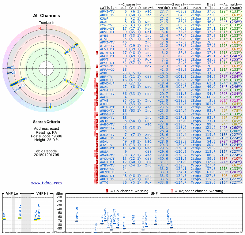This screenshot has width=245, height=235.
Task: Click 101.8 miles distance for WJLP
Action: (x=210, y=104)
